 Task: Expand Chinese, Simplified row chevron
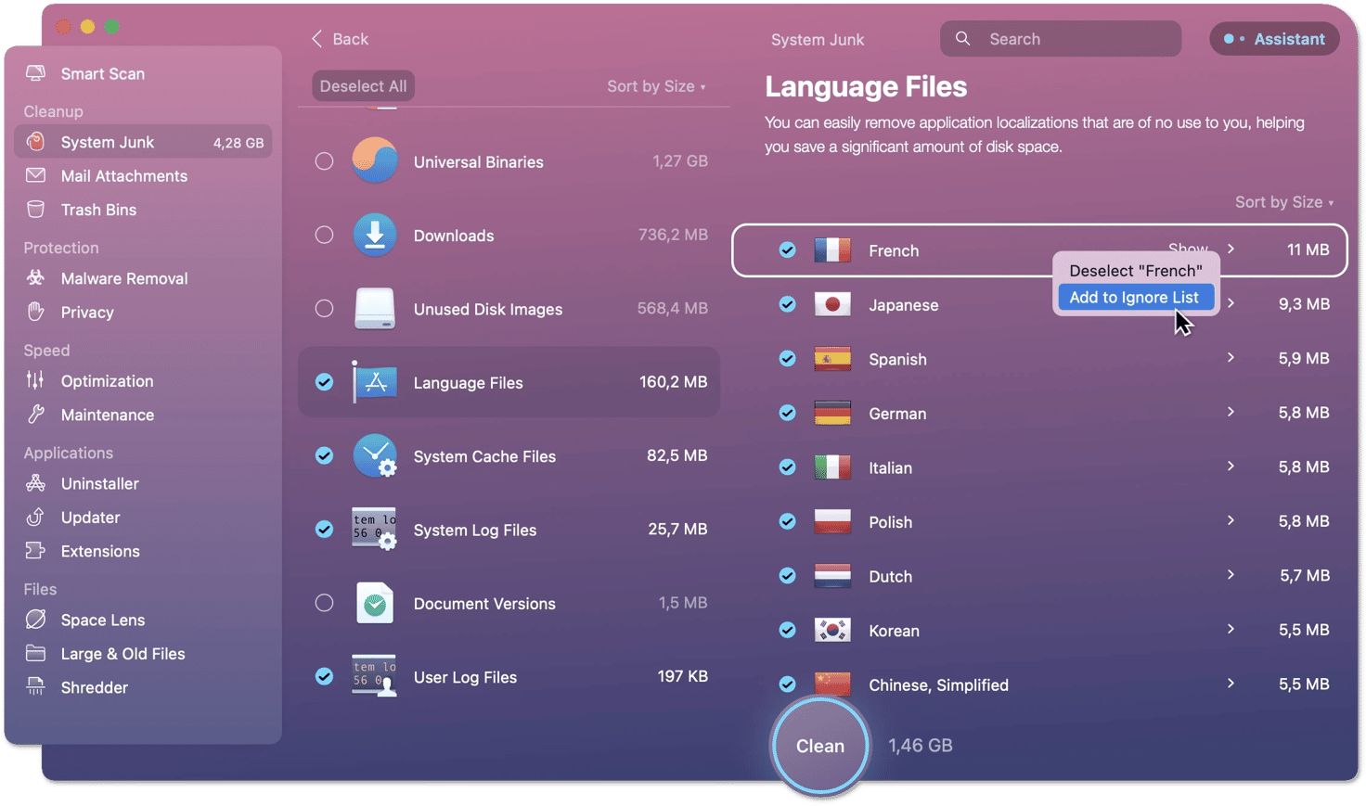pyautogui.click(x=1231, y=684)
